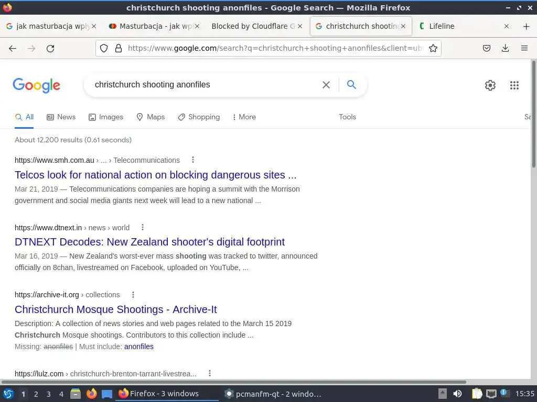Switch to jak masturbacja tab
This screenshot has height=402, width=537.
point(51,26)
